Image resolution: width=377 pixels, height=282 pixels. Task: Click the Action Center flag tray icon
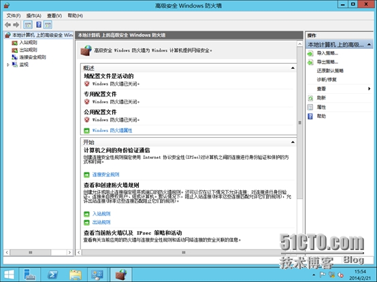click(323, 275)
